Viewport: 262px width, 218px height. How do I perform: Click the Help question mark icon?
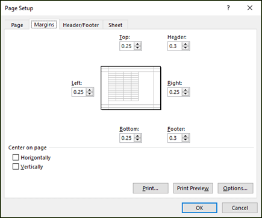tap(228, 8)
